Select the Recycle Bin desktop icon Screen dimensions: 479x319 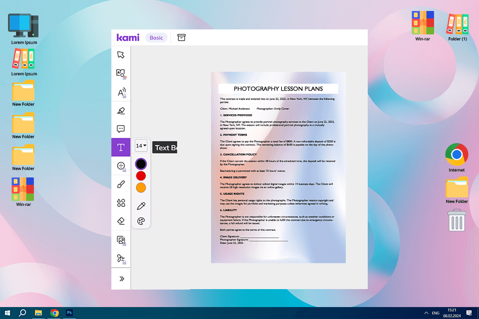coord(457,220)
